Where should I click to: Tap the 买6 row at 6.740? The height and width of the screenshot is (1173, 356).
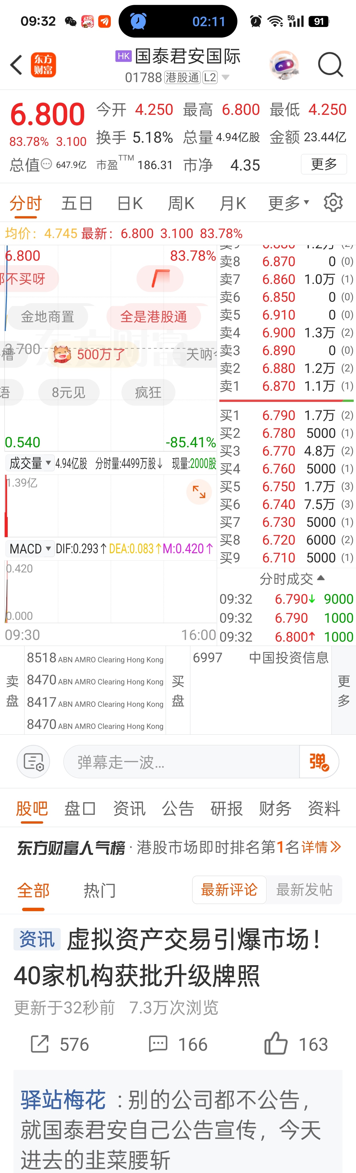pyautogui.click(x=286, y=504)
